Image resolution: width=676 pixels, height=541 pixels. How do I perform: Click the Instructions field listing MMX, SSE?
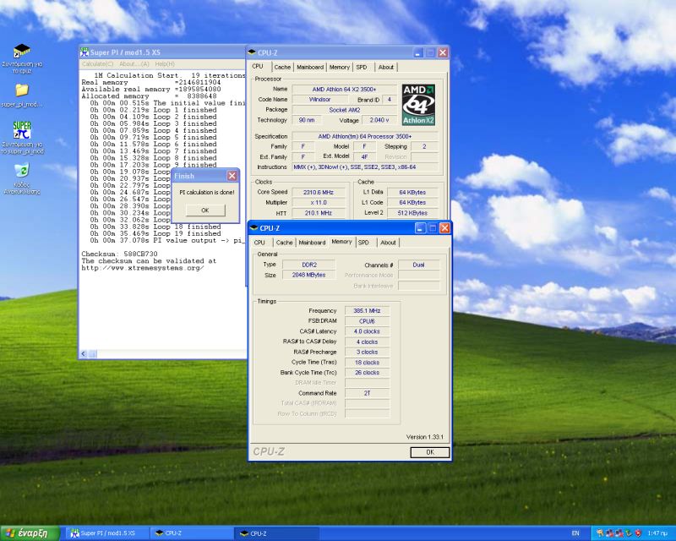pyautogui.click(x=365, y=167)
